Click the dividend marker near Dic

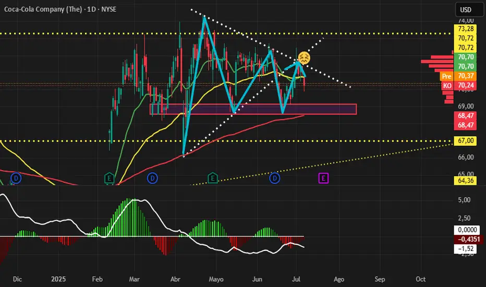coord(16,178)
